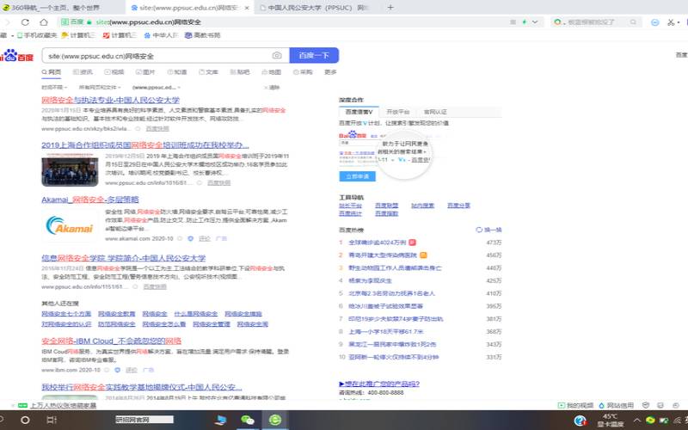The image size is (688, 430).
Task: Open the 高教书苑 bookmark
Action: click(202, 35)
